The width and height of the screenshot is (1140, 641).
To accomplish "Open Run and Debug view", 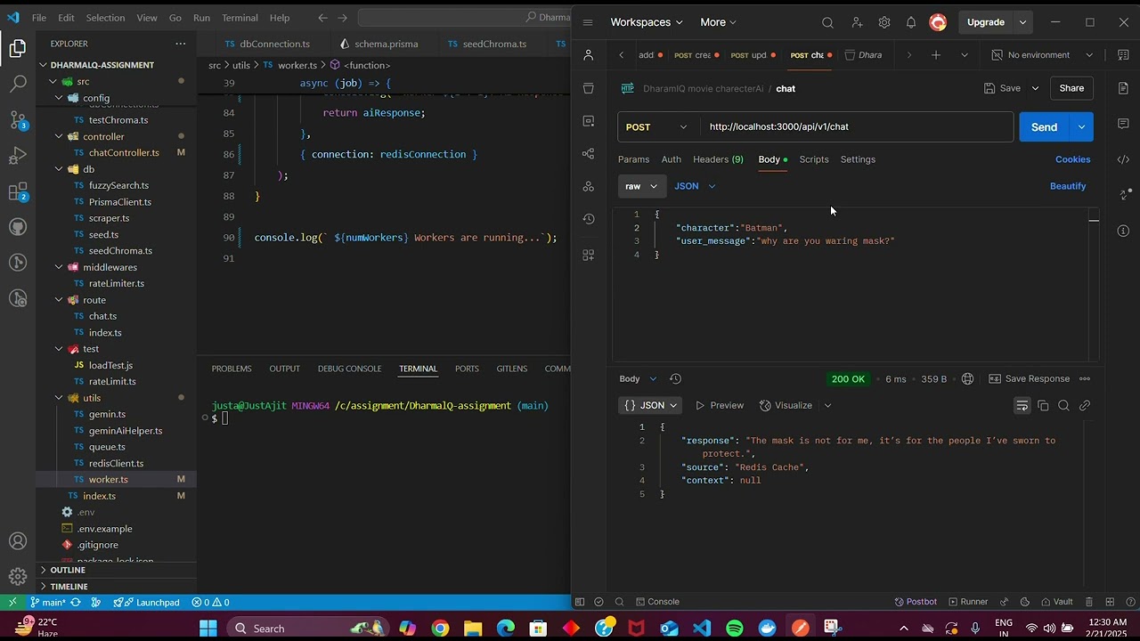I will [x=18, y=156].
